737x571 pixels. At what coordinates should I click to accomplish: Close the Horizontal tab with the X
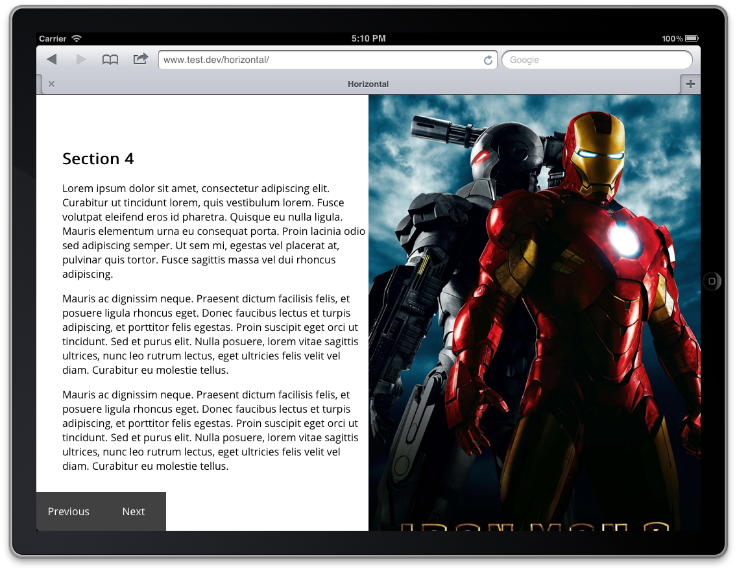(52, 84)
